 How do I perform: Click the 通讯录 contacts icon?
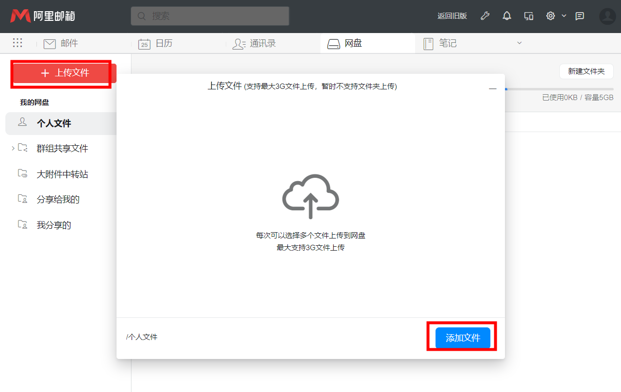click(239, 44)
